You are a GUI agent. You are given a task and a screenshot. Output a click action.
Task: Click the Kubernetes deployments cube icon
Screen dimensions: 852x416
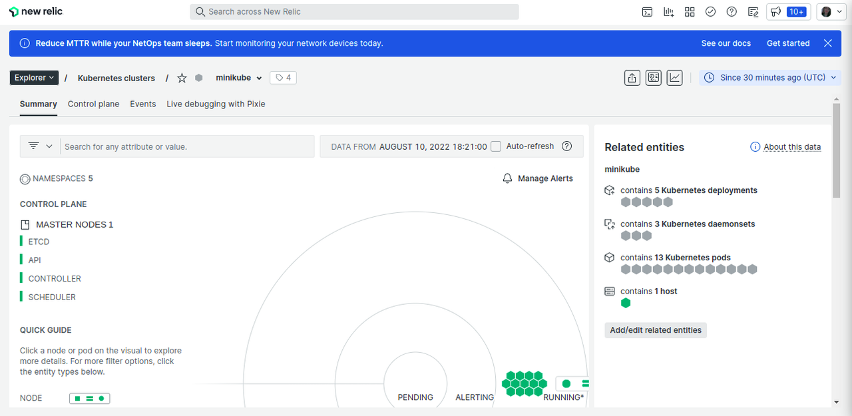[x=609, y=190]
